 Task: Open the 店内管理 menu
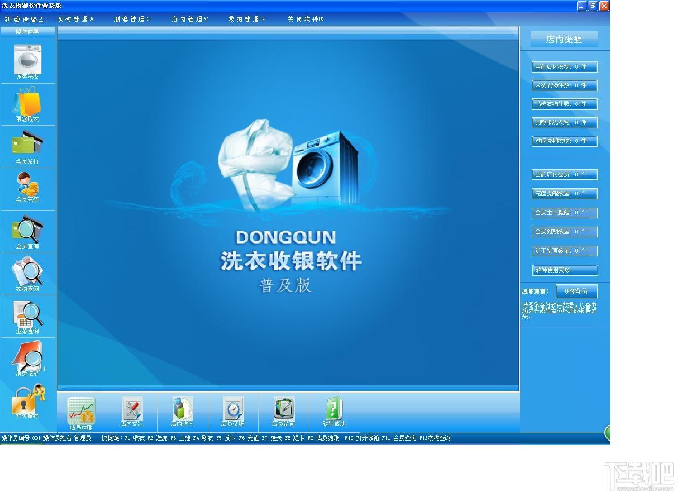[x=190, y=19]
